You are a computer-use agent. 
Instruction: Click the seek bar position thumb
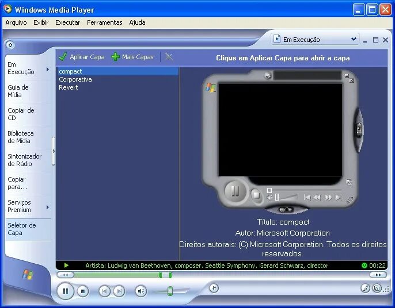click(x=165, y=275)
